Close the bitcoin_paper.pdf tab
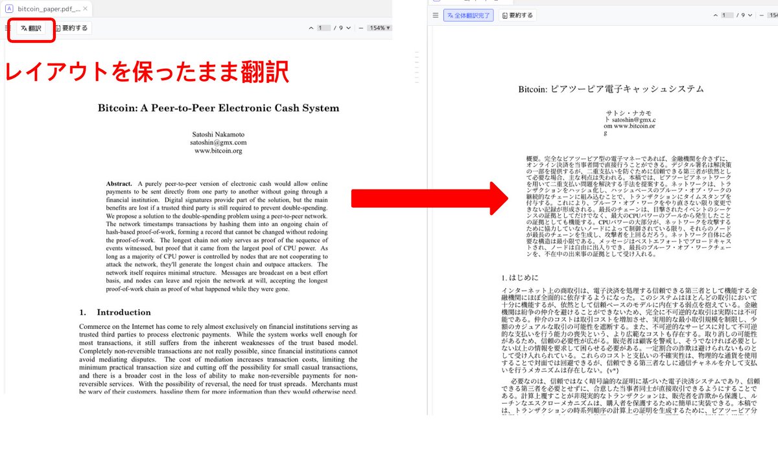 pos(86,8)
